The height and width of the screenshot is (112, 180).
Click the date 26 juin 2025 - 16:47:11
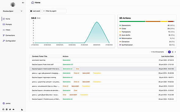point(166,78)
